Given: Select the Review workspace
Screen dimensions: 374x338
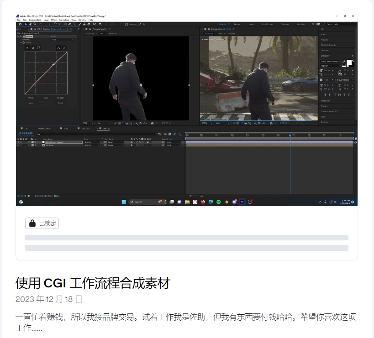Looking at the screenshot, I should point(237,24).
